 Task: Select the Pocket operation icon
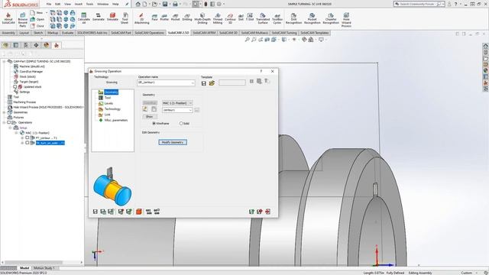176,17
